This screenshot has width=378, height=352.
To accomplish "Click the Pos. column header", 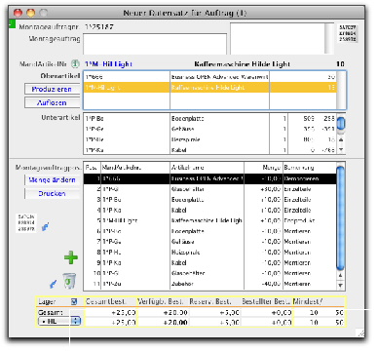I will [93, 168].
